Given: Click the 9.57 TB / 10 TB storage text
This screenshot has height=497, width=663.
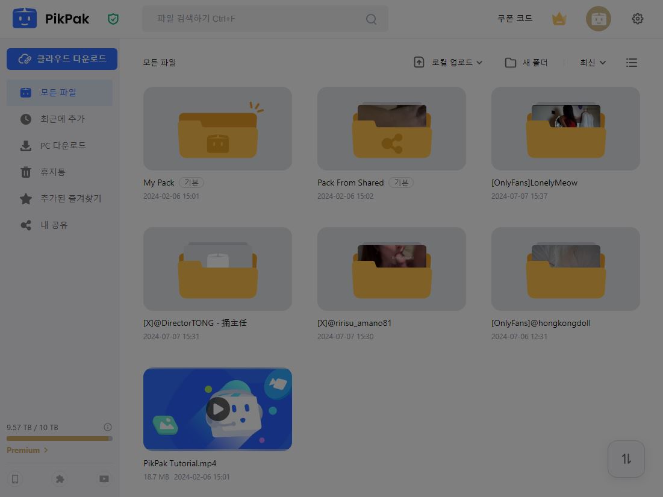Looking at the screenshot, I should (x=33, y=428).
